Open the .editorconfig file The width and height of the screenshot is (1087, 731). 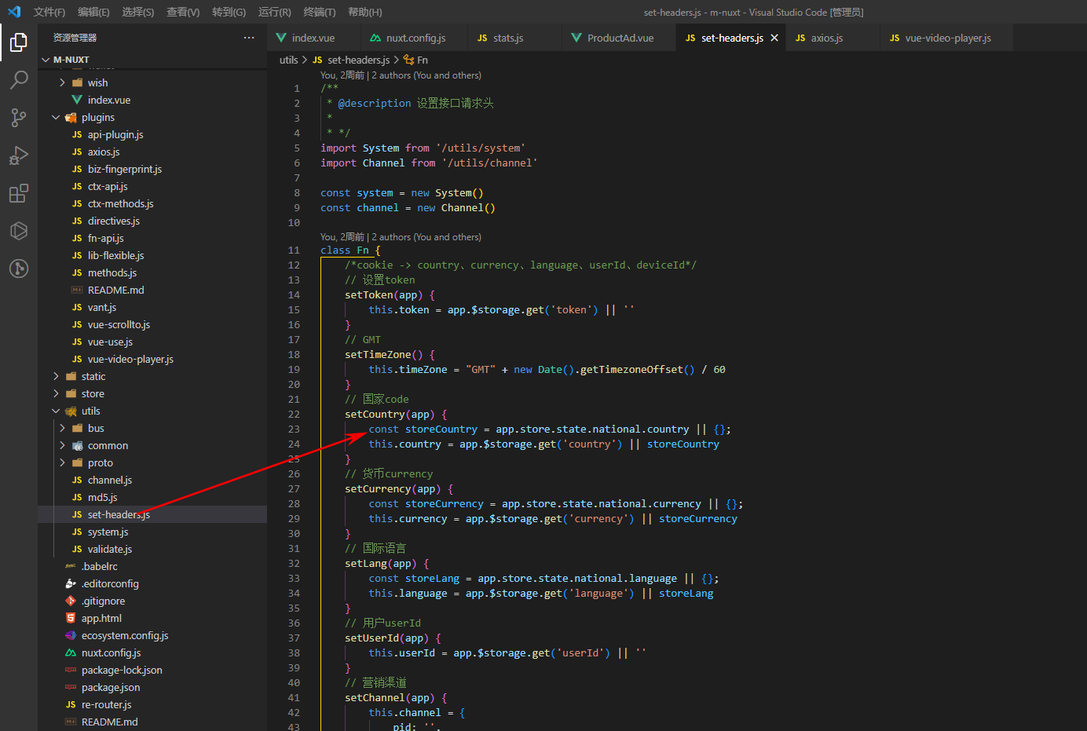(152, 583)
